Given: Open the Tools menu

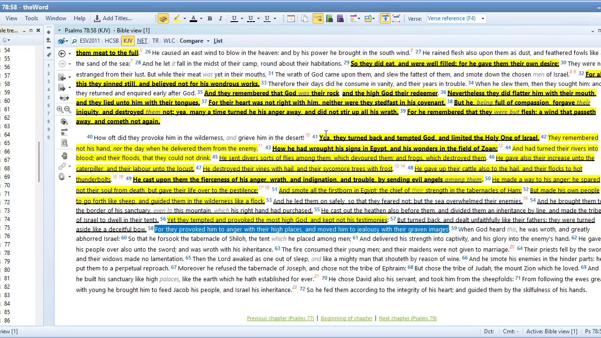Looking at the screenshot, I should (x=31, y=18).
